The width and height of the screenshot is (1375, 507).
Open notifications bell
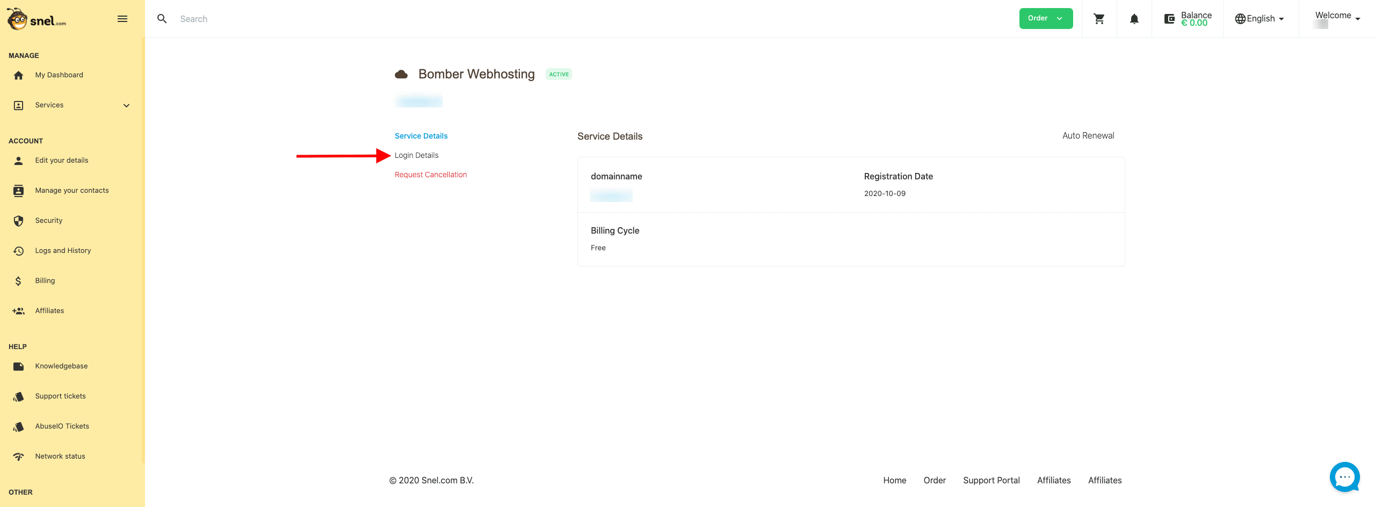(1134, 19)
